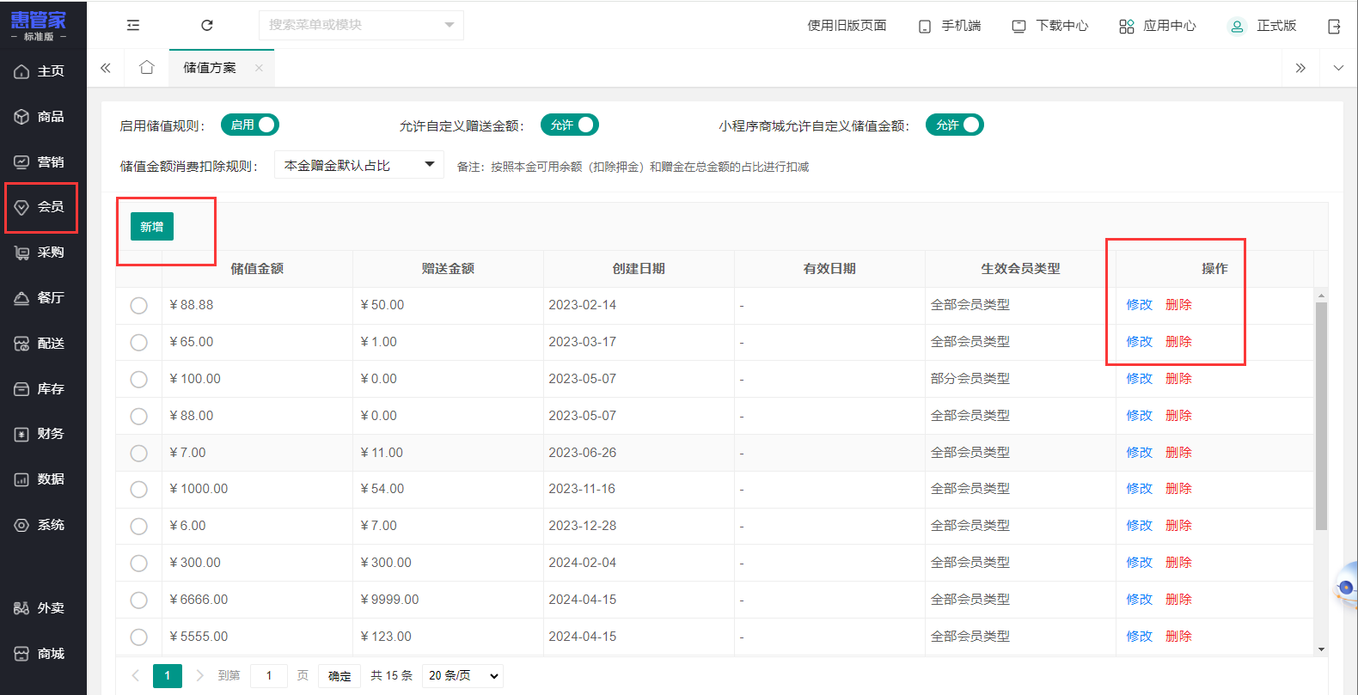Image resolution: width=1358 pixels, height=695 pixels.
Task: Open 下载中心 download center
Action: pos(1049,26)
